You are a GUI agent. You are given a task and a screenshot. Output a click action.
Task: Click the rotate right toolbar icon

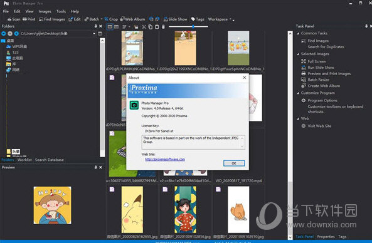(x=157, y=19)
